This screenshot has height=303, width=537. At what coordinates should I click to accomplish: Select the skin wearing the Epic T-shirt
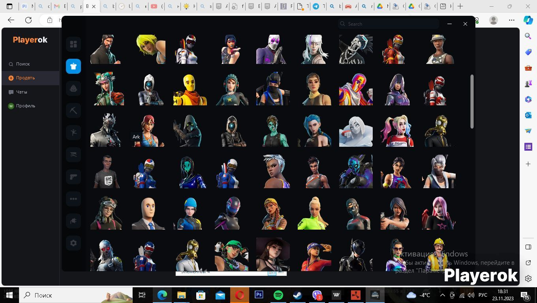(107, 172)
